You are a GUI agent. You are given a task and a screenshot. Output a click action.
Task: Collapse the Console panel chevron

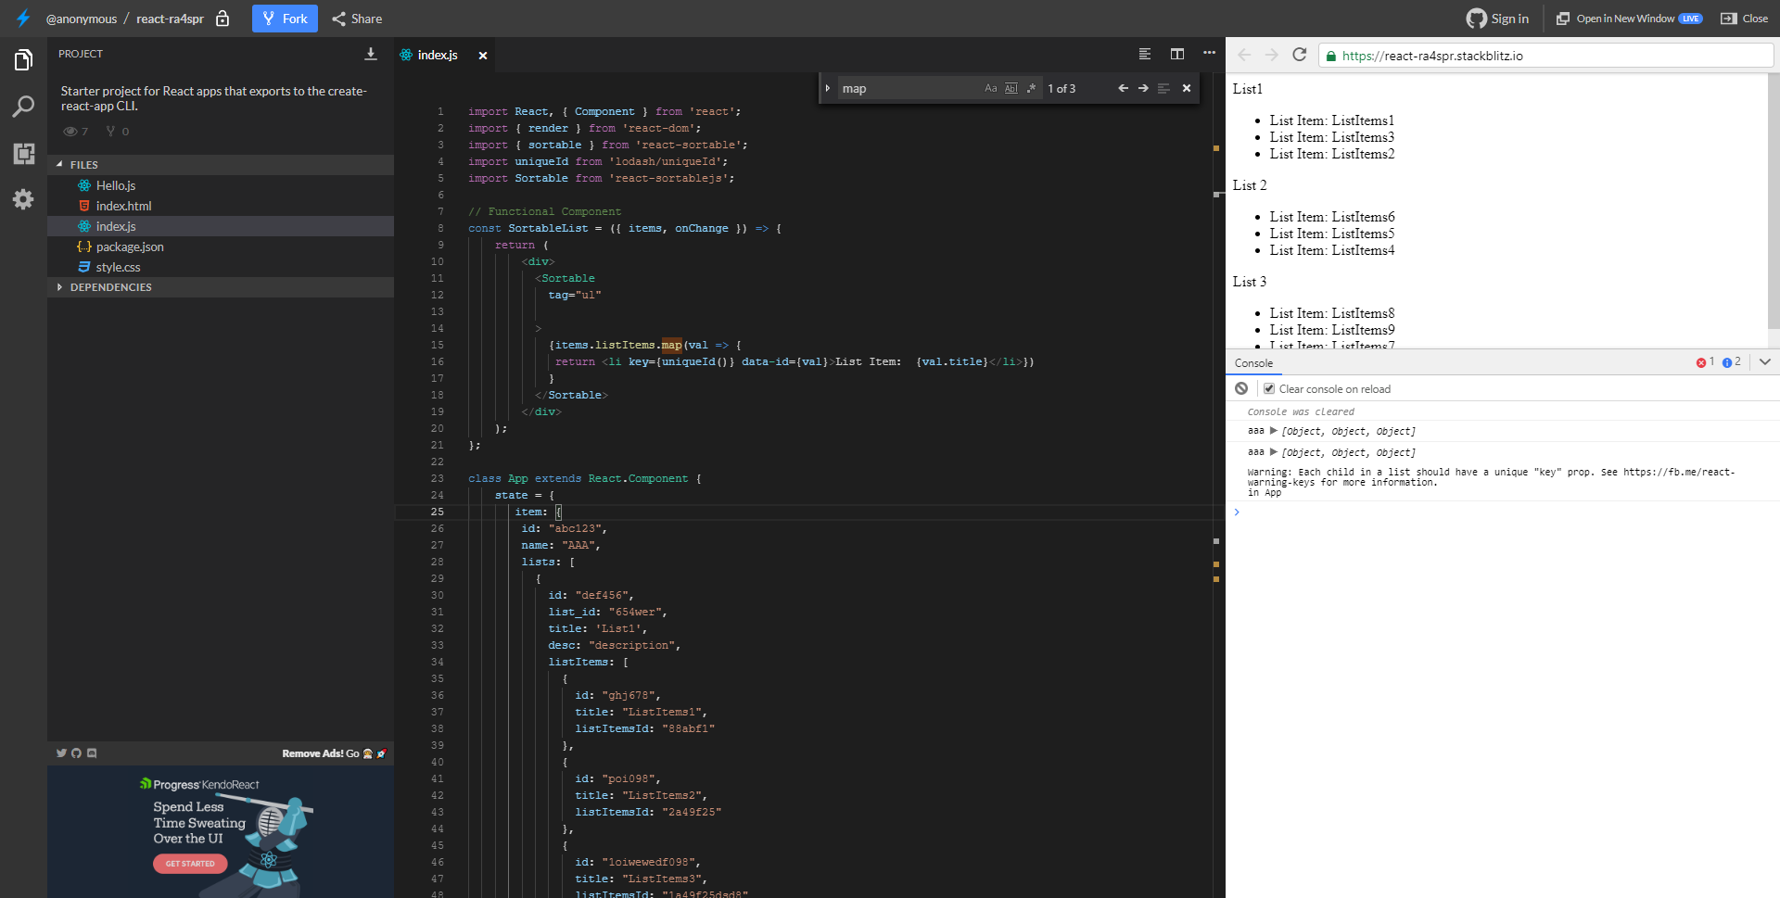(1765, 362)
